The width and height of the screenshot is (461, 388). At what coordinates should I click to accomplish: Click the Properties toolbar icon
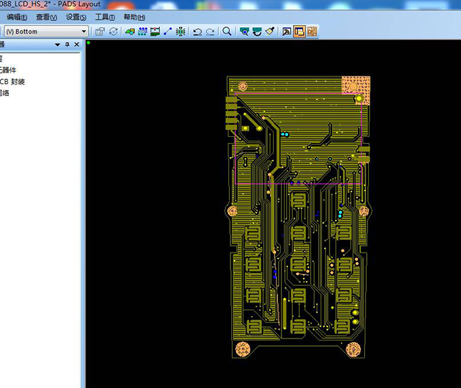pyautogui.click(x=100, y=31)
